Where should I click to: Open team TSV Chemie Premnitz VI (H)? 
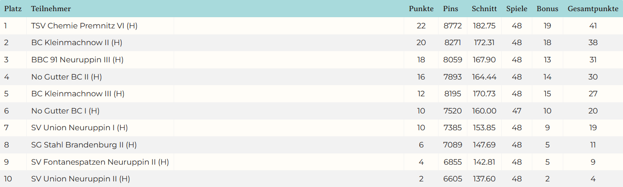click(84, 26)
